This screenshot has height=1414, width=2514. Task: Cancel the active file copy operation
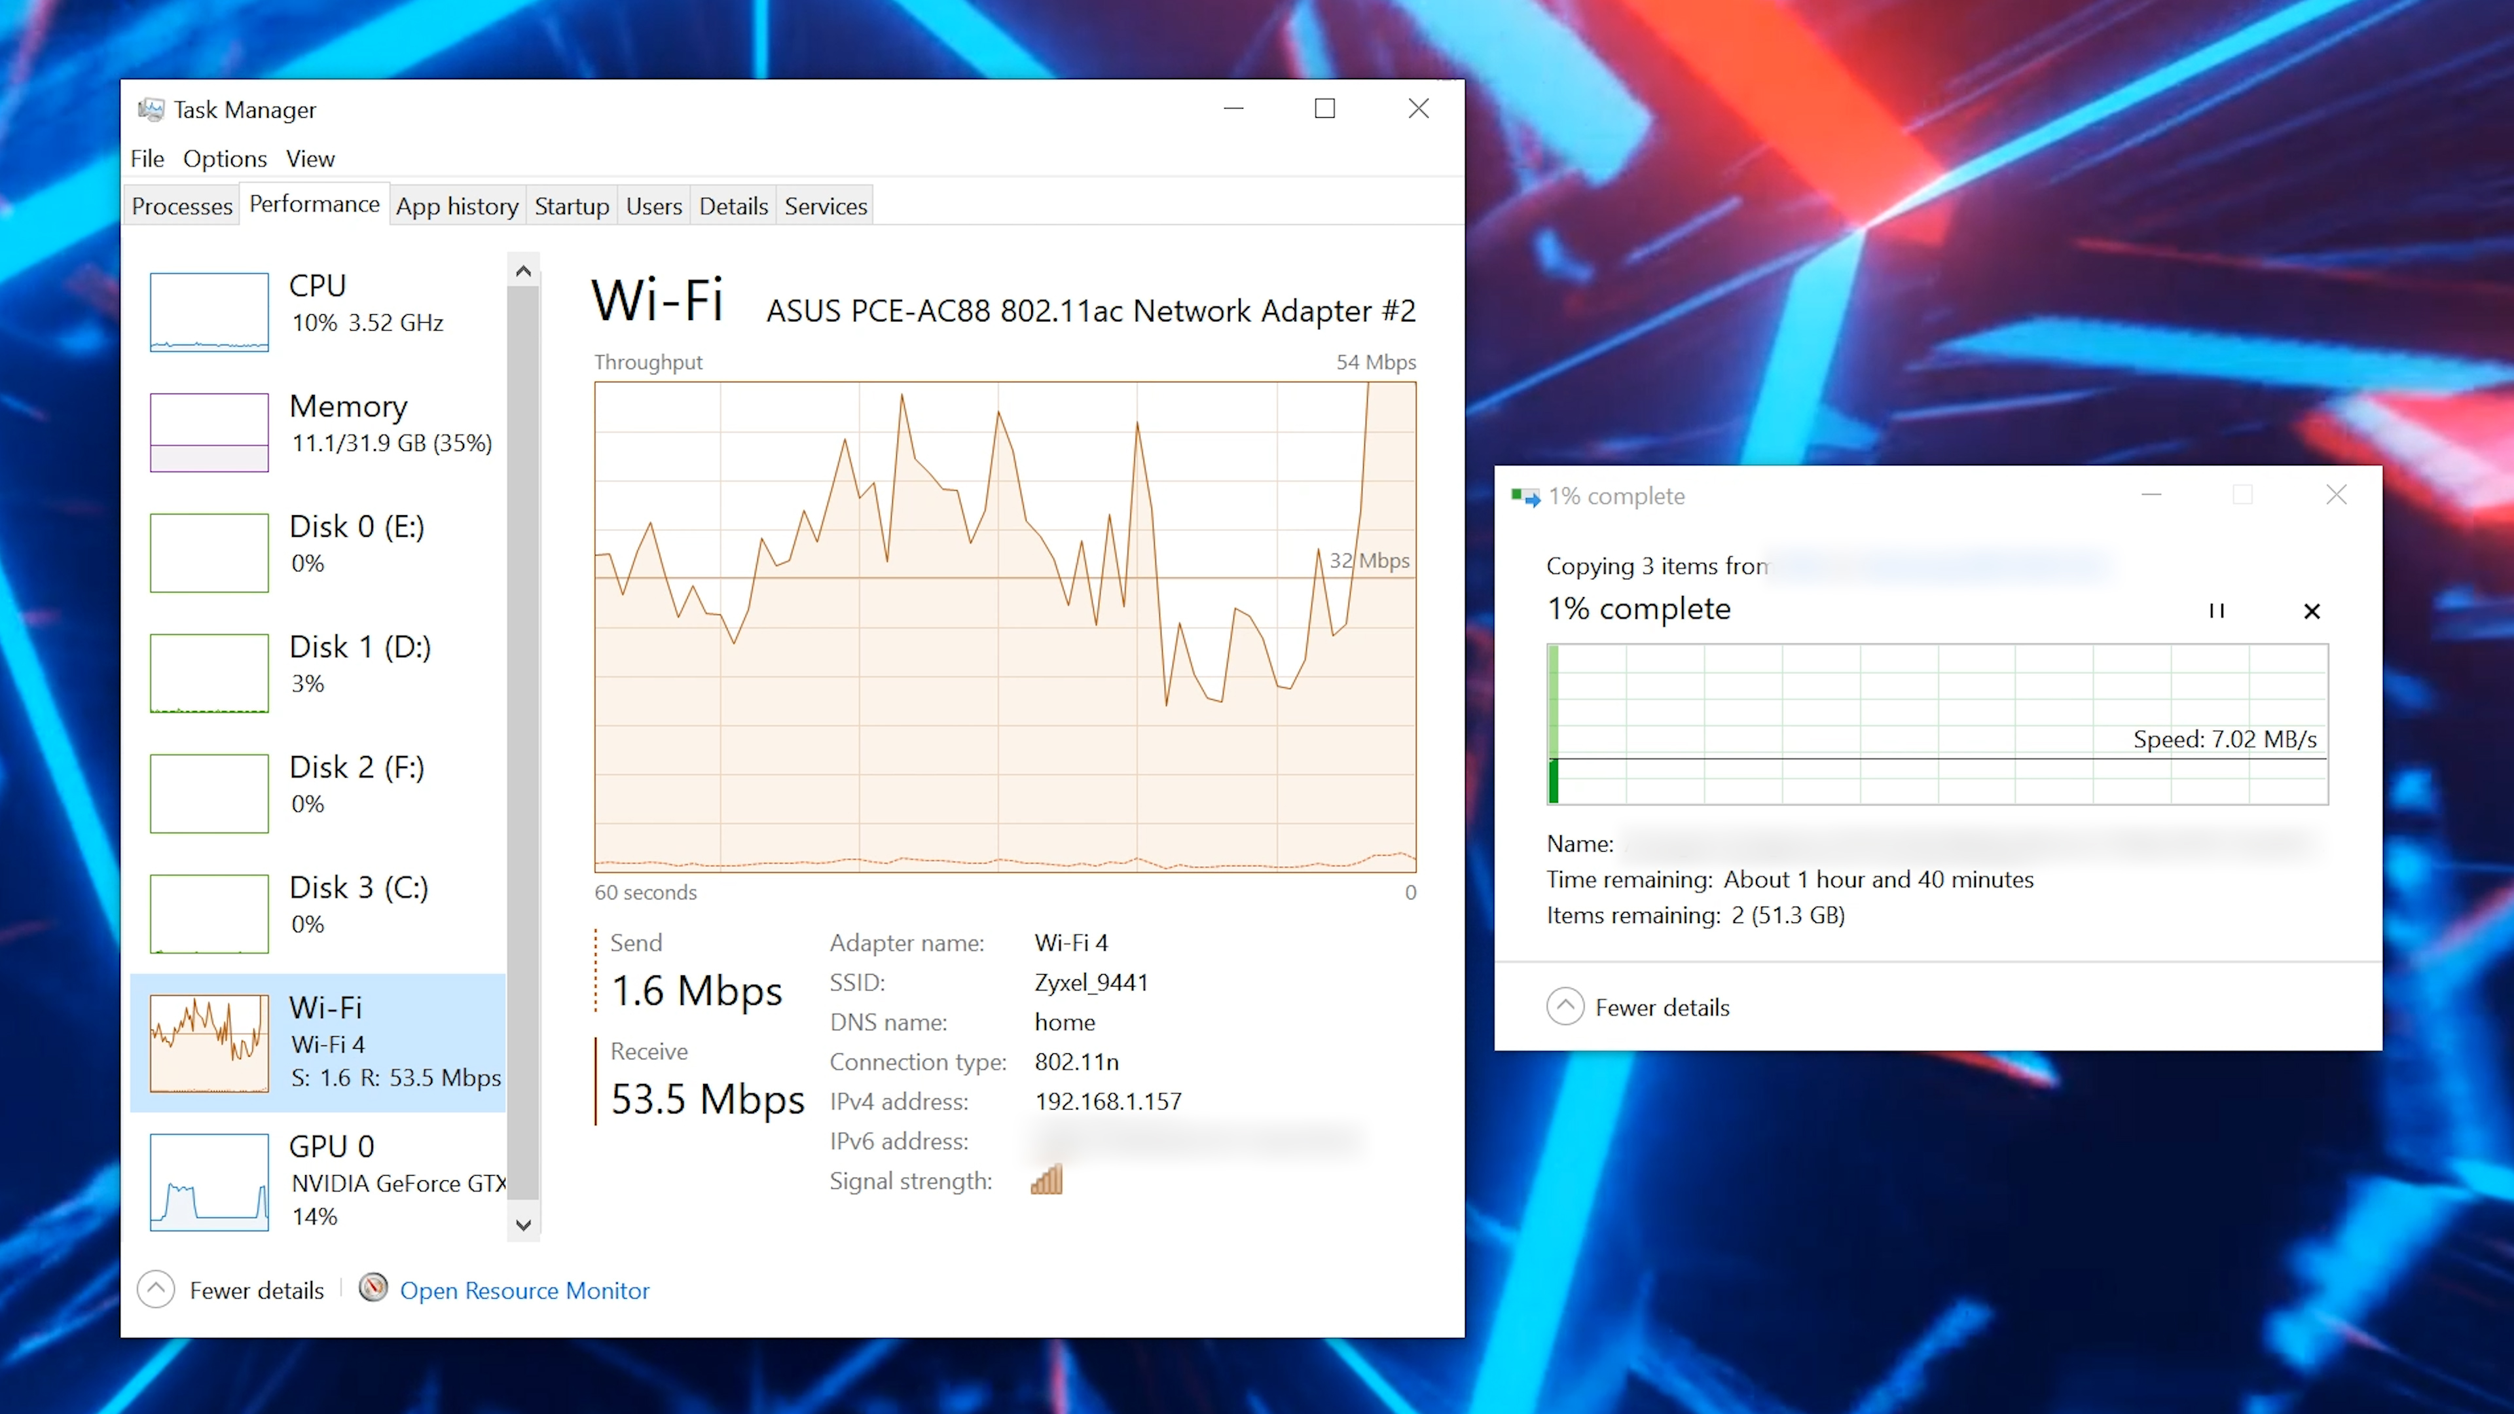(x=2312, y=607)
